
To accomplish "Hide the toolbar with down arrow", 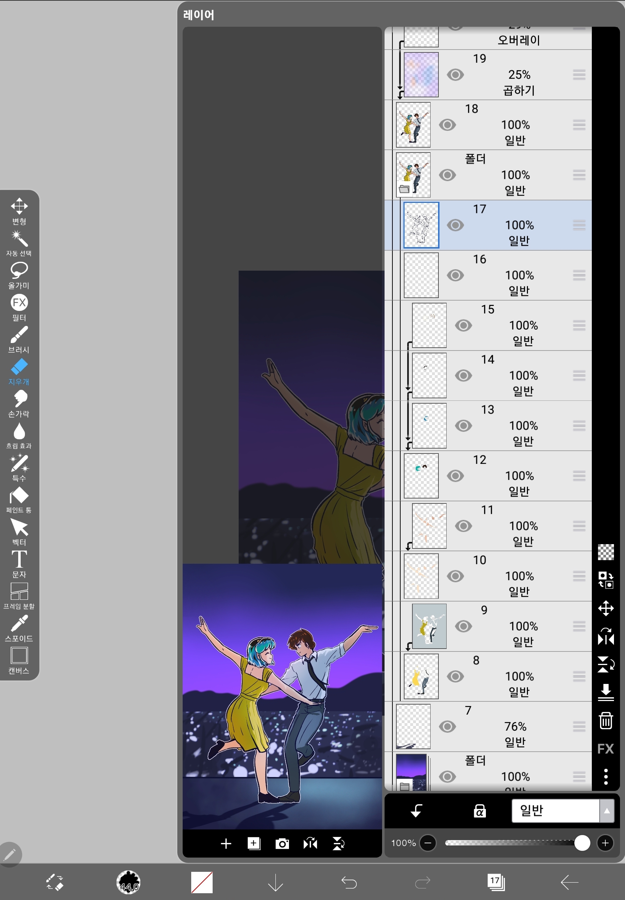I will (275, 883).
